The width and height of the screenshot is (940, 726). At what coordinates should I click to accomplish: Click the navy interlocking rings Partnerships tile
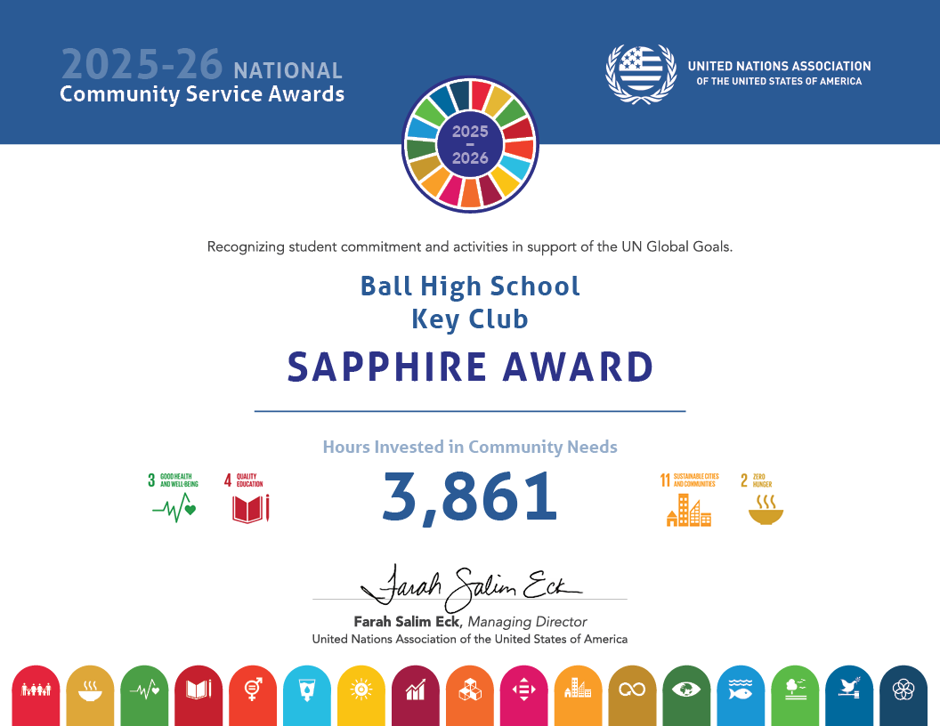point(904,696)
